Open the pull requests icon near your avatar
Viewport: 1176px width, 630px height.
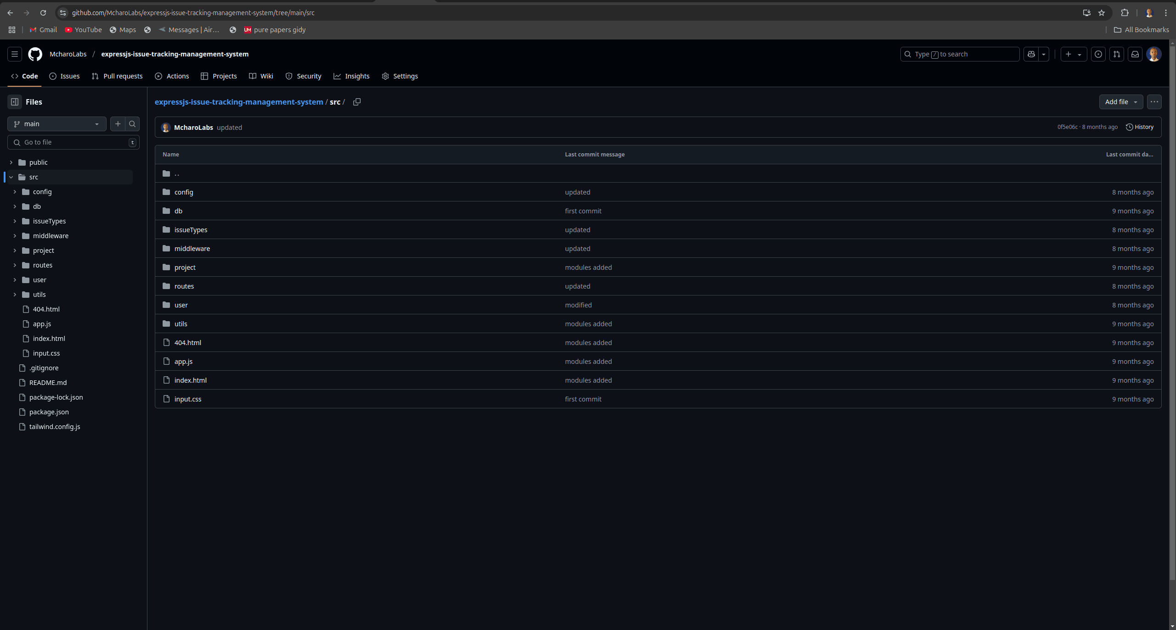click(x=1116, y=54)
